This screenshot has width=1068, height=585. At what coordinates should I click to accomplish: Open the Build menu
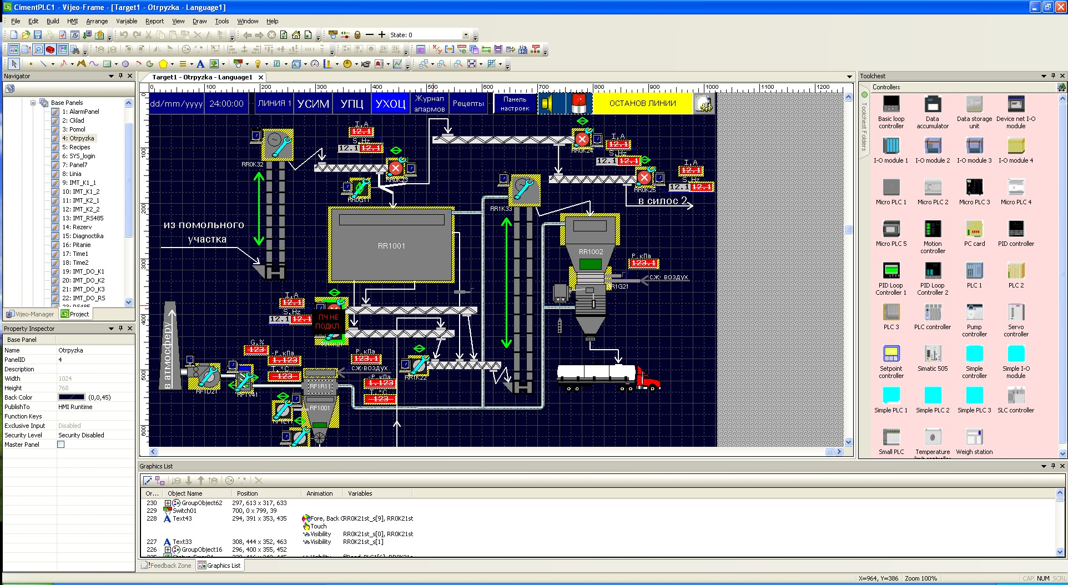[x=53, y=21]
